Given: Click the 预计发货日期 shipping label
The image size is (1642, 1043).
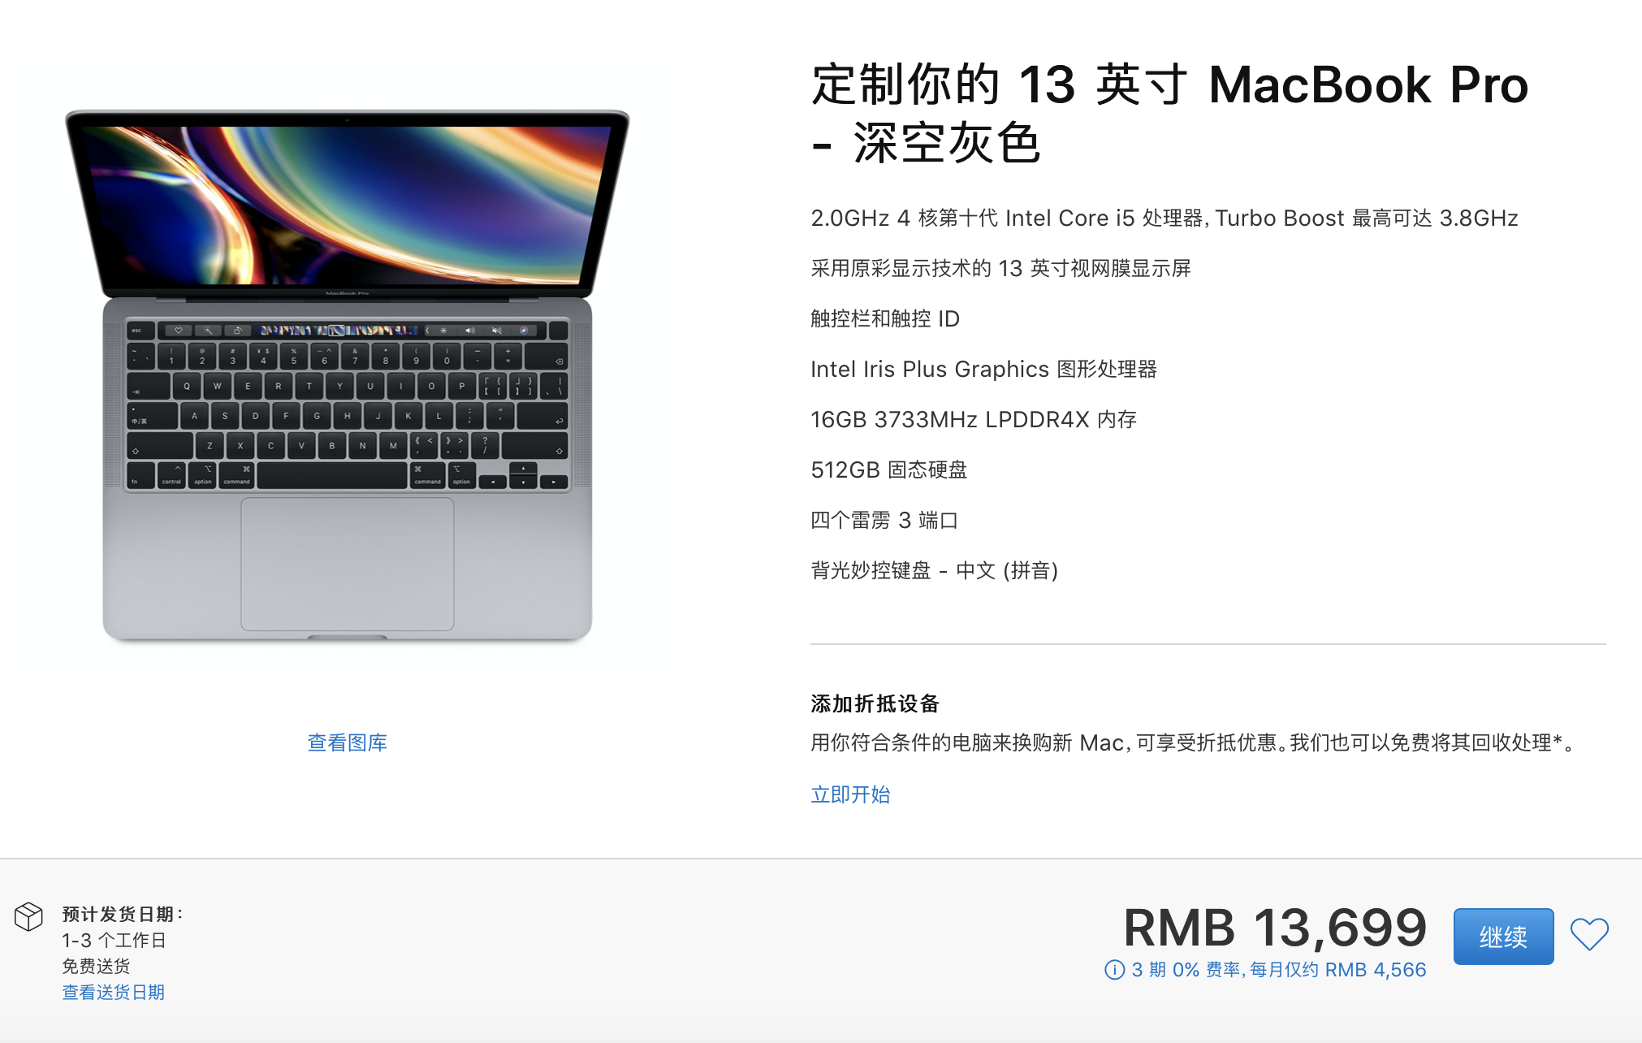Looking at the screenshot, I should [123, 914].
